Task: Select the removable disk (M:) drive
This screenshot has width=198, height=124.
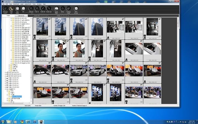Action: (x=14, y=87)
